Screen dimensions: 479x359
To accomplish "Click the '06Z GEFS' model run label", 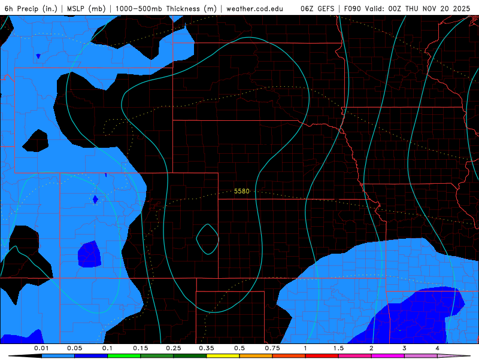I will coord(317,8).
